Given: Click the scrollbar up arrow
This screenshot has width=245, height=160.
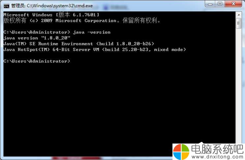Looking at the screenshot, I should click(239, 15).
